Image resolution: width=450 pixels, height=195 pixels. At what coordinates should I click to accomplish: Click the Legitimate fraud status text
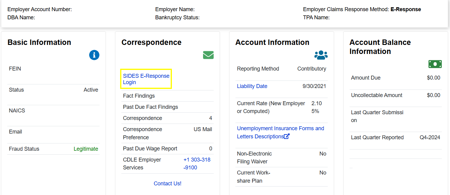[x=86, y=149]
